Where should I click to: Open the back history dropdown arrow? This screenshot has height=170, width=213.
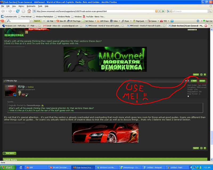point(6,11)
